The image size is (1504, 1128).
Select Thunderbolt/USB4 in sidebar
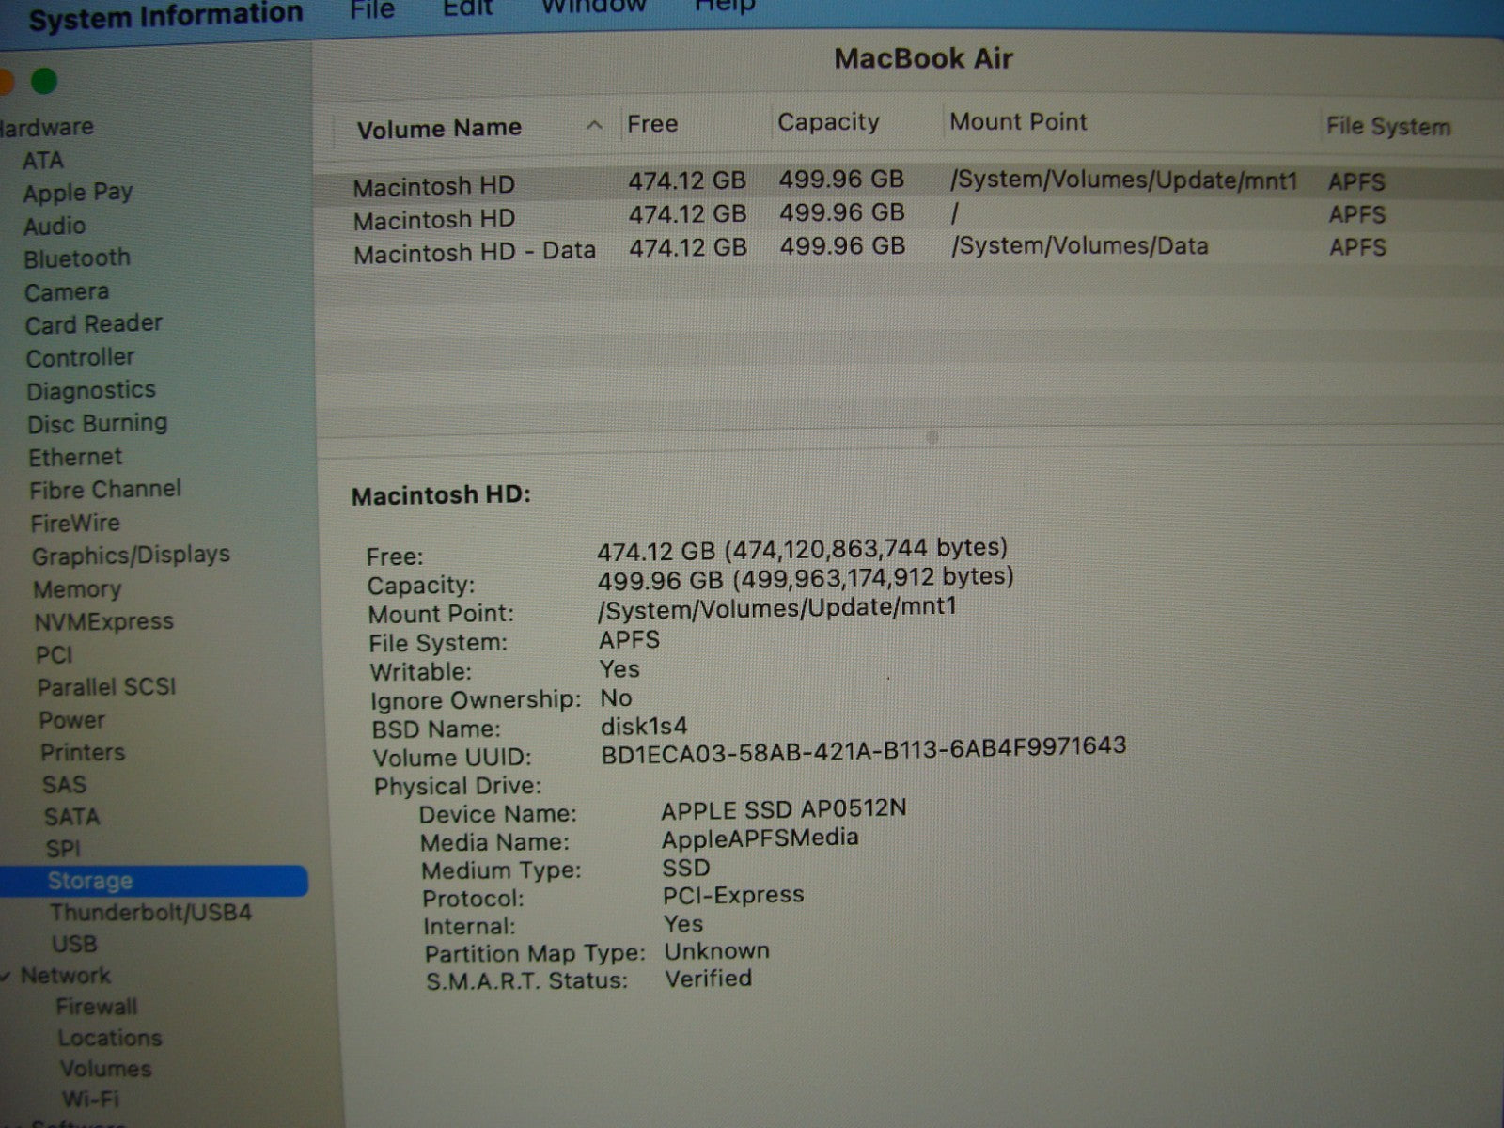click(150, 913)
